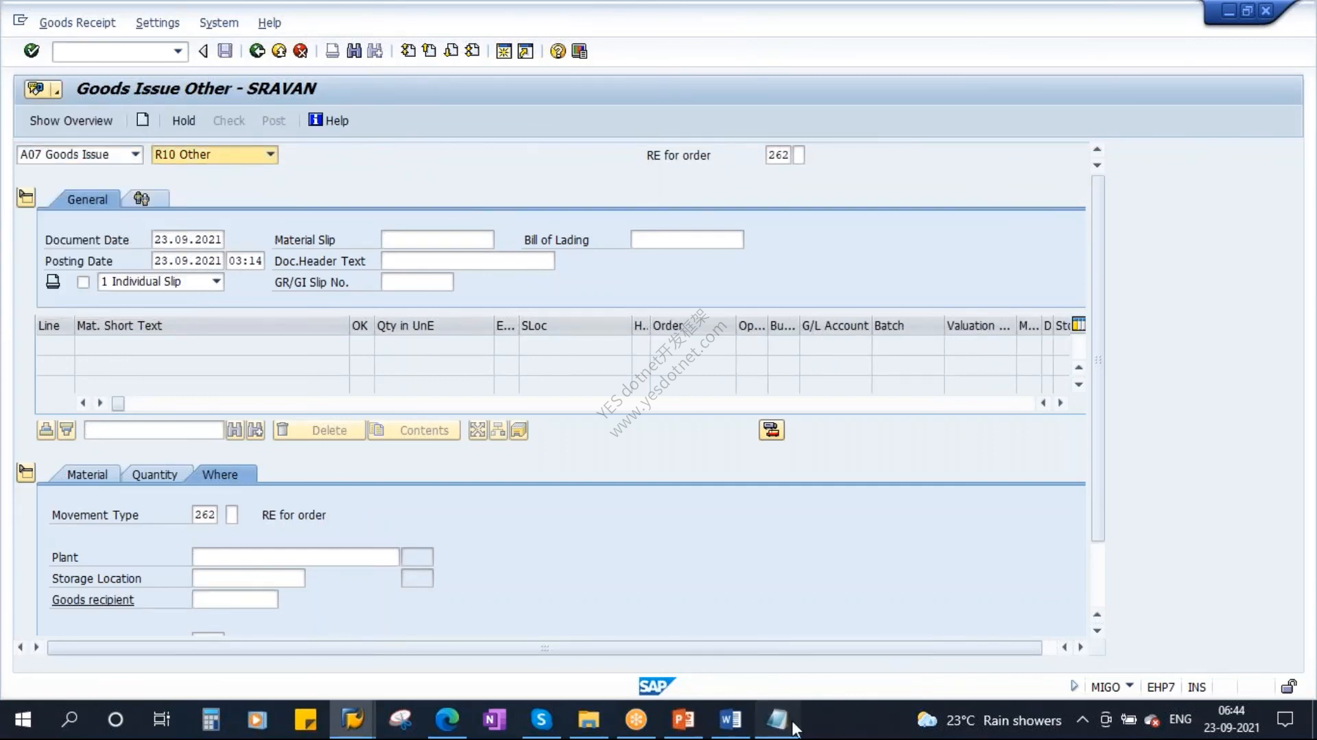Image resolution: width=1317 pixels, height=740 pixels.
Task: Go to Last Page using toolbar icon
Action: coord(472,51)
